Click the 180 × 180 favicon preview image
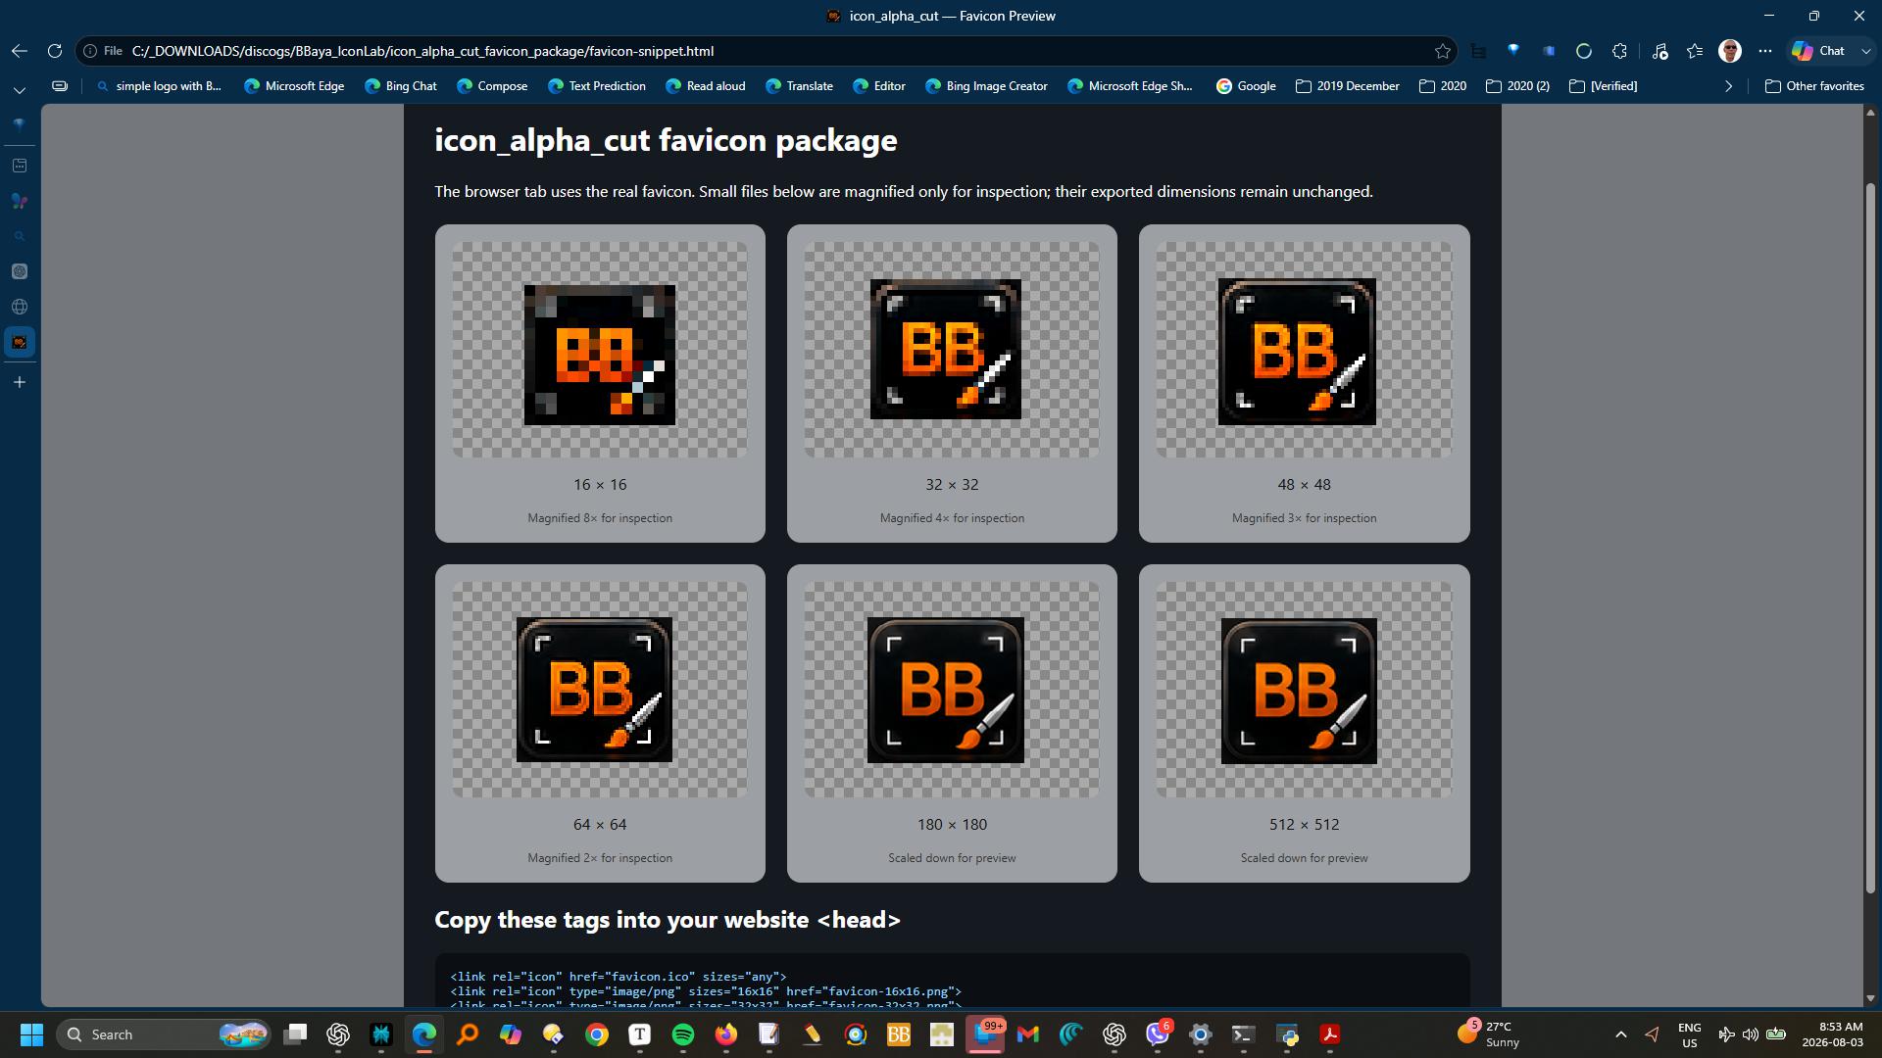The width and height of the screenshot is (1882, 1058). (946, 690)
